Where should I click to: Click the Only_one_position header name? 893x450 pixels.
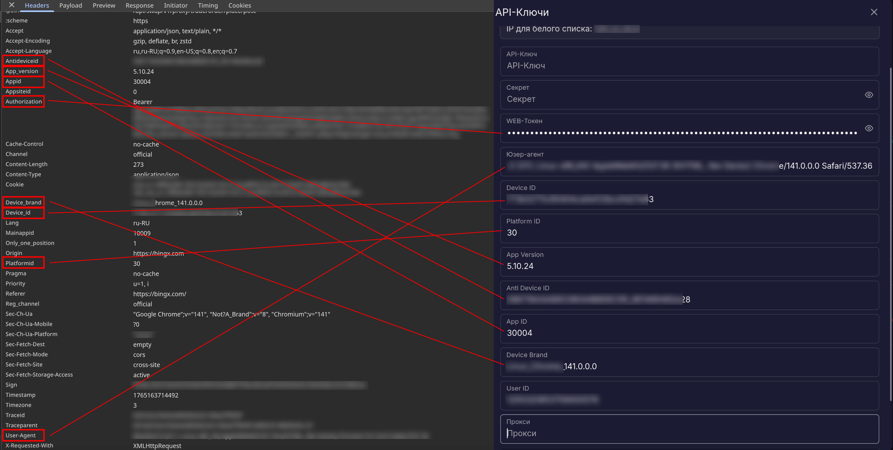pos(30,243)
